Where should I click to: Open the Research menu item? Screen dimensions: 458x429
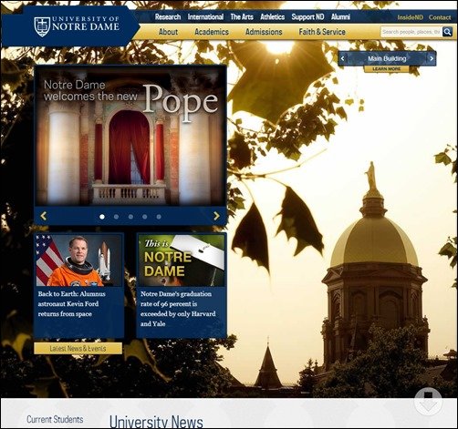coord(168,17)
